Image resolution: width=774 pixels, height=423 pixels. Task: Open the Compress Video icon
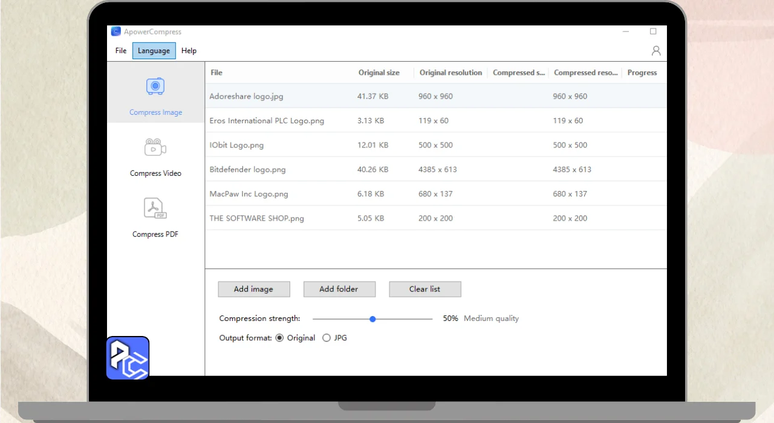tap(155, 147)
